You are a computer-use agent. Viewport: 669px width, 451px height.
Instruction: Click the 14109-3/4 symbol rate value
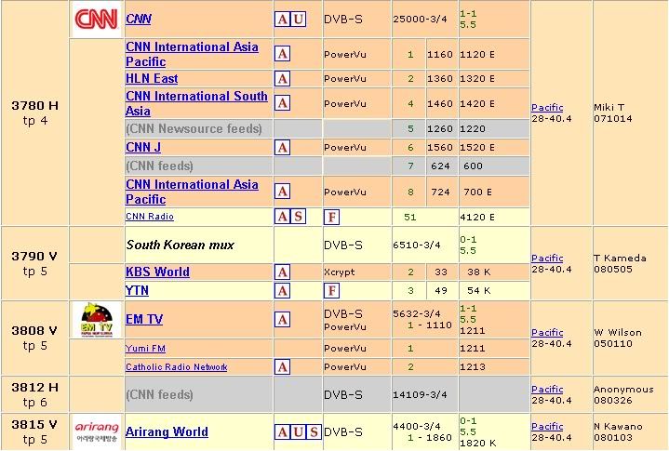(420, 394)
